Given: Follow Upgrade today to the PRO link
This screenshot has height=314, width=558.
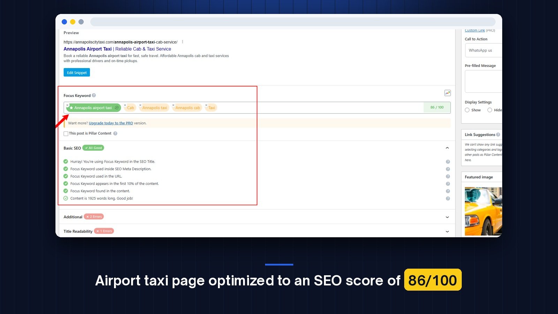Looking at the screenshot, I should point(111,123).
